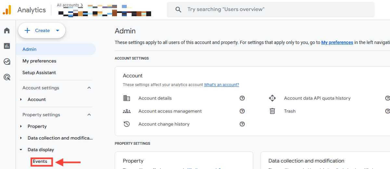
Task: Open the All accounts selector
Action: point(70,5)
